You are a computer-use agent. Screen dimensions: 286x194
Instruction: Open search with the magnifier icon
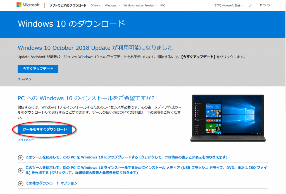click(250, 5)
